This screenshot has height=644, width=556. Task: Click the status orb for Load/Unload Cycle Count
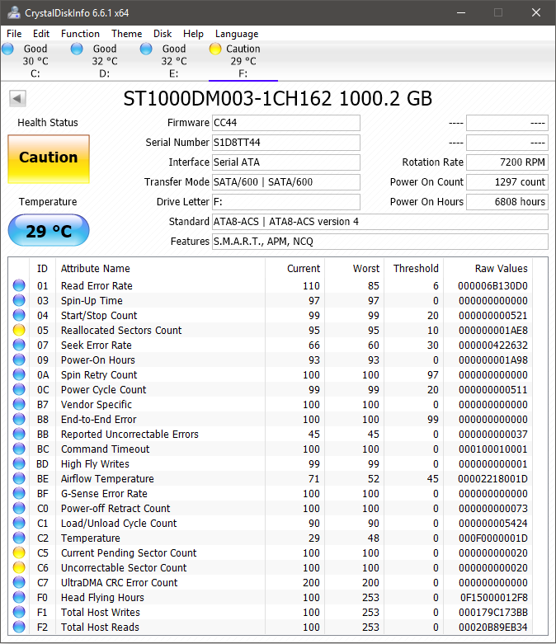click(19, 524)
